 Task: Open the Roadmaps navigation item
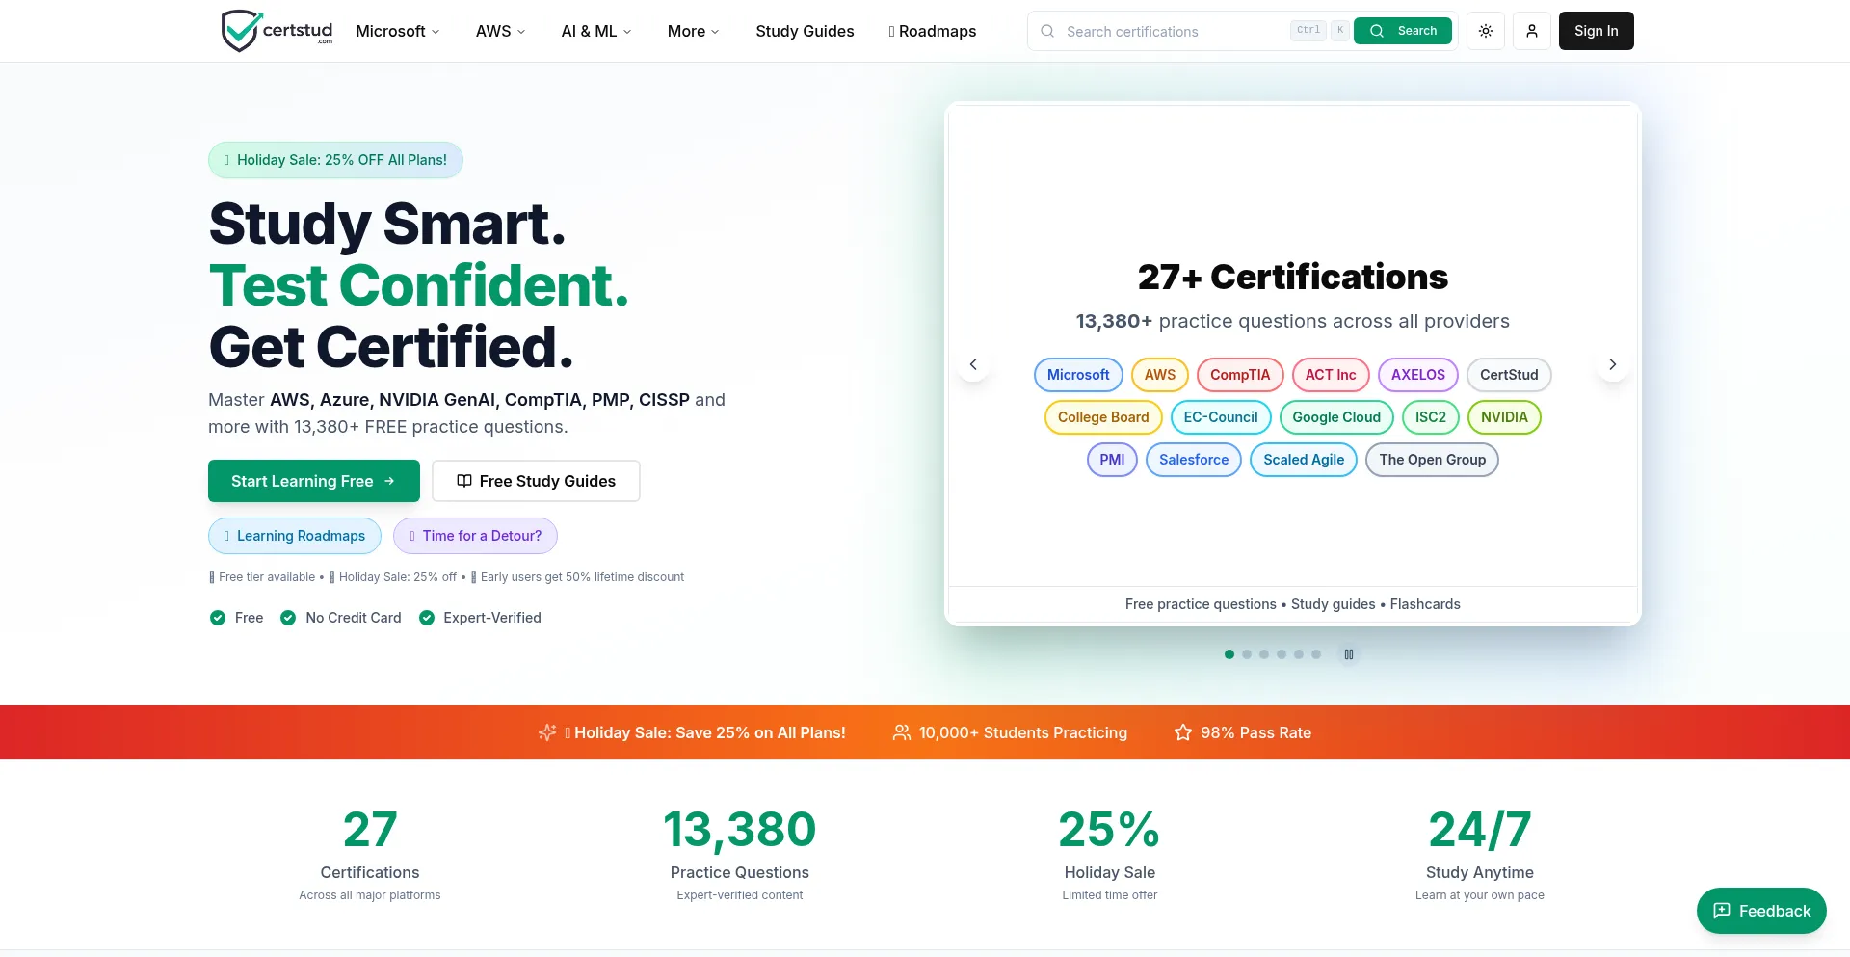(932, 31)
